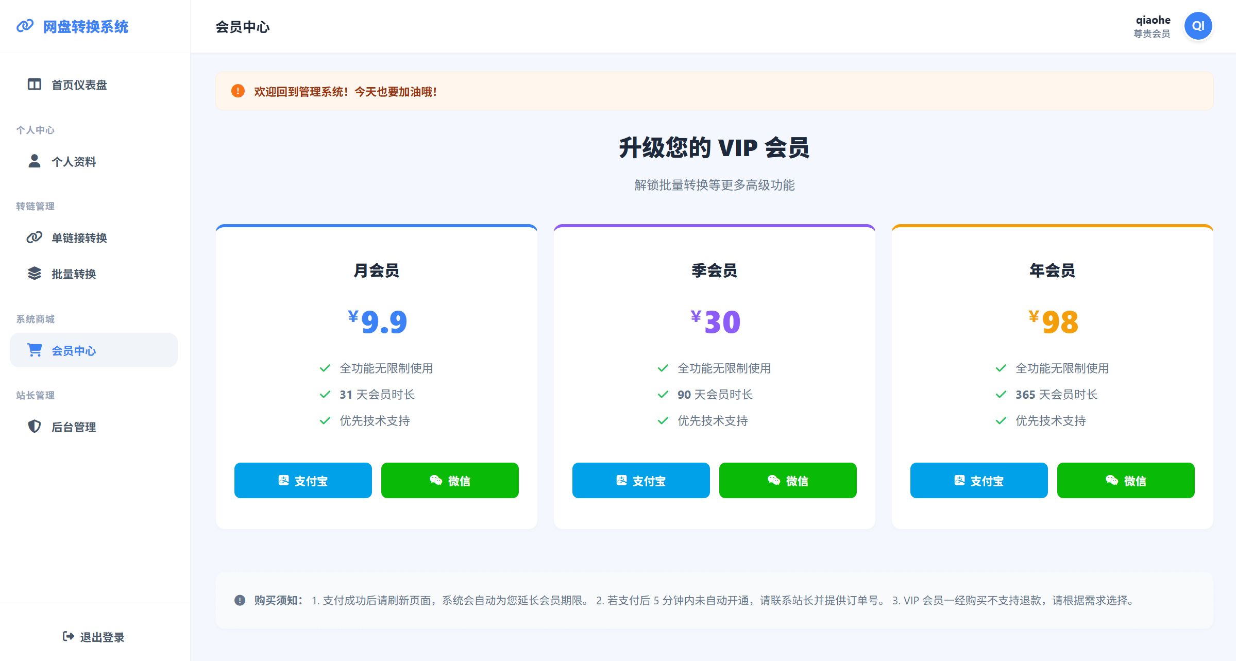Screen dimensions: 1236x661
Task: Click the dashboard icon next to 首页仪表盘
Action: pyautogui.click(x=35, y=84)
